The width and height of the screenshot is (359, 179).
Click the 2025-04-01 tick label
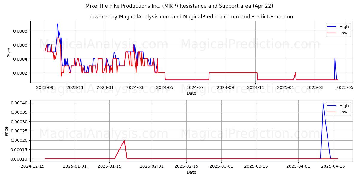coord(298,166)
